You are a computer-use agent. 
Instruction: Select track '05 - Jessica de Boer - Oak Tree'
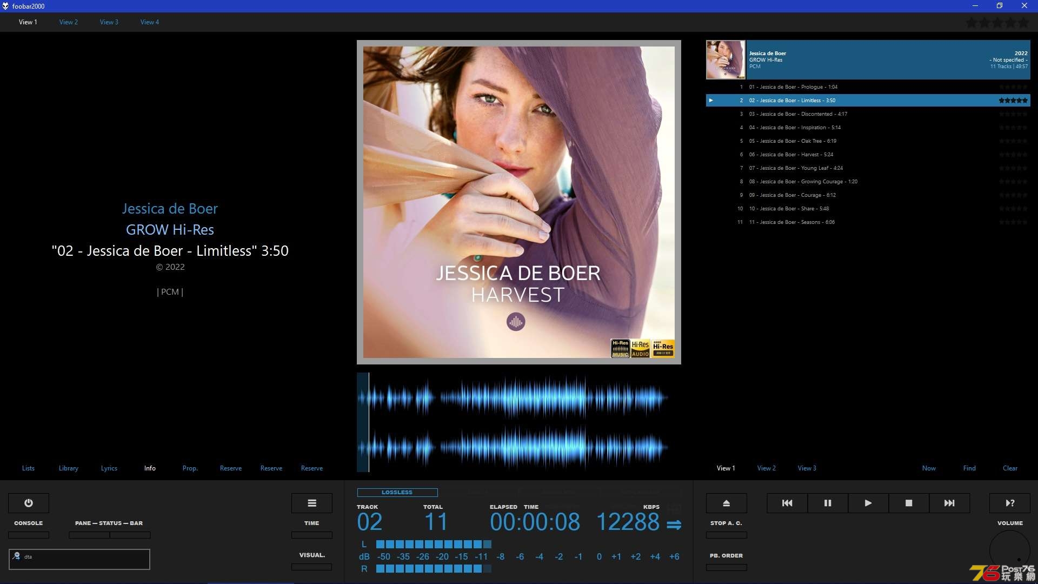pyautogui.click(x=868, y=141)
